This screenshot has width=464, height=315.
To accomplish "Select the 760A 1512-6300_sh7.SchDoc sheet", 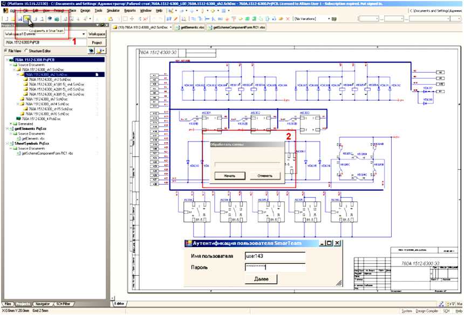I will coord(47,100).
